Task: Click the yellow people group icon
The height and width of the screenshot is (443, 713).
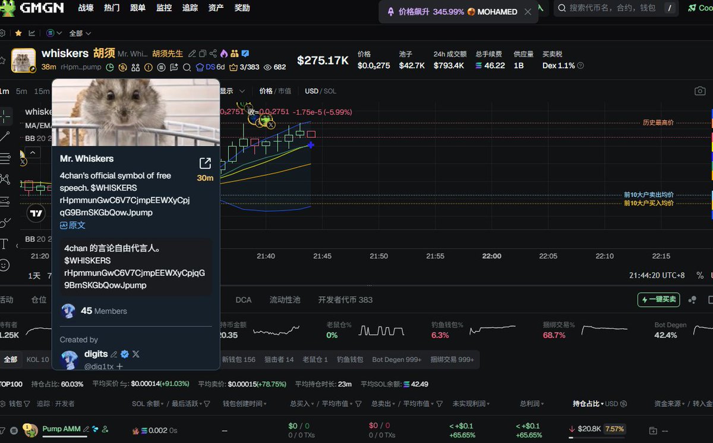Action: point(234,54)
